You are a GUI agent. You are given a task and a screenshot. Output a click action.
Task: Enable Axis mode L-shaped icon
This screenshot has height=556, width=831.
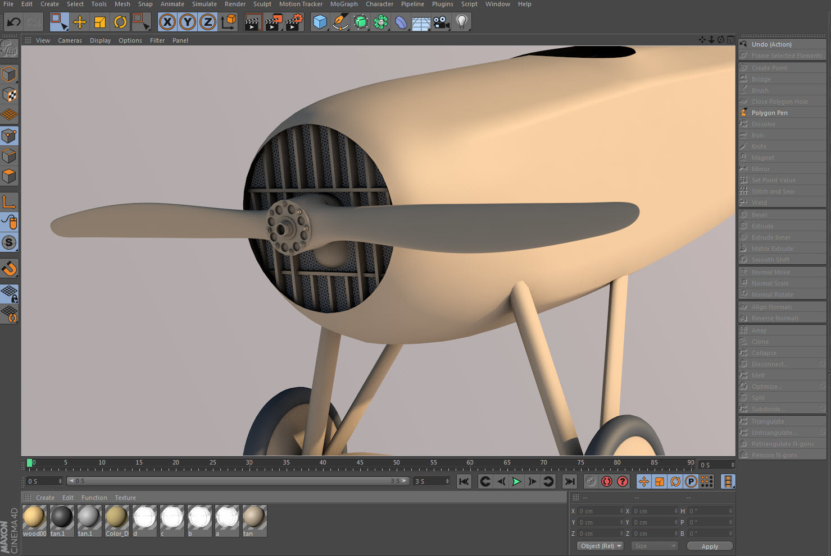[x=9, y=201]
